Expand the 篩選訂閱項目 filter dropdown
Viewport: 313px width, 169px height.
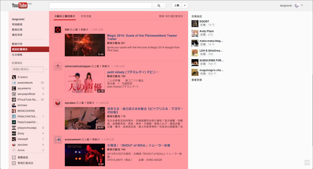[x=46, y=69]
